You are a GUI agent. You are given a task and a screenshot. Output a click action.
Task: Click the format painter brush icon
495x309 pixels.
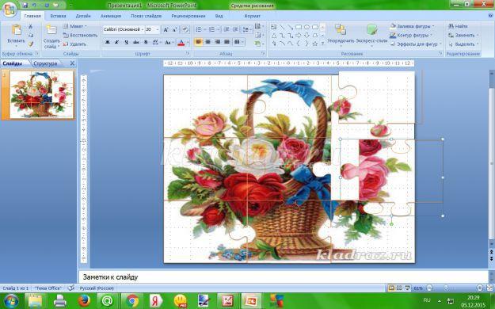click(31, 44)
